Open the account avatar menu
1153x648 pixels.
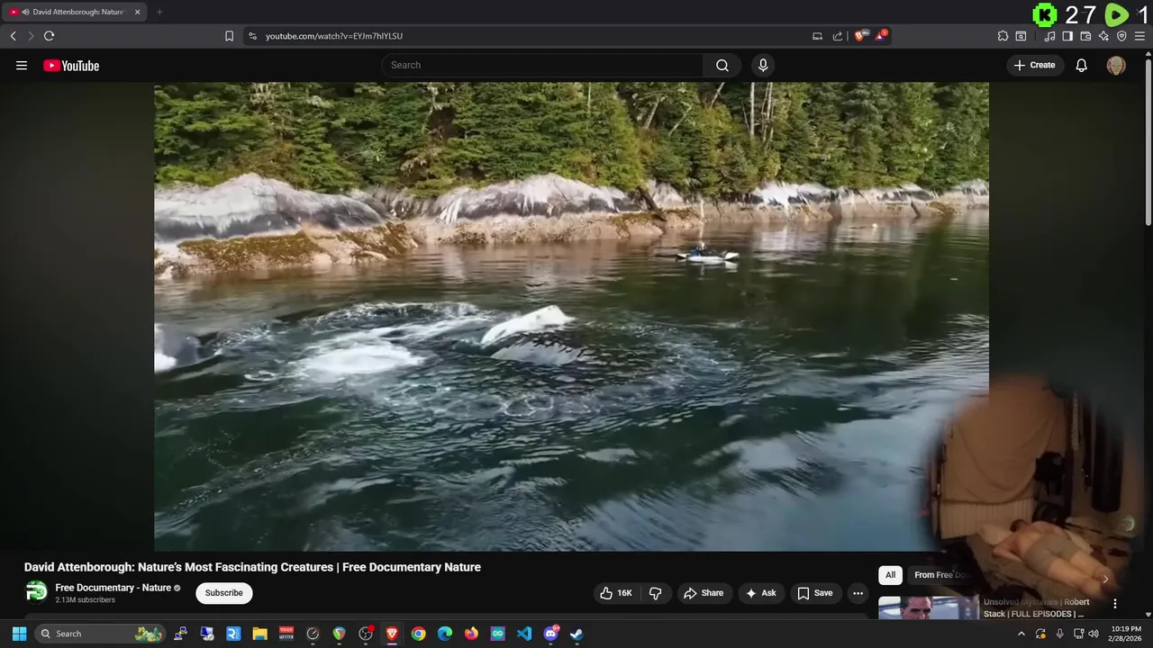click(x=1116, y=65)
